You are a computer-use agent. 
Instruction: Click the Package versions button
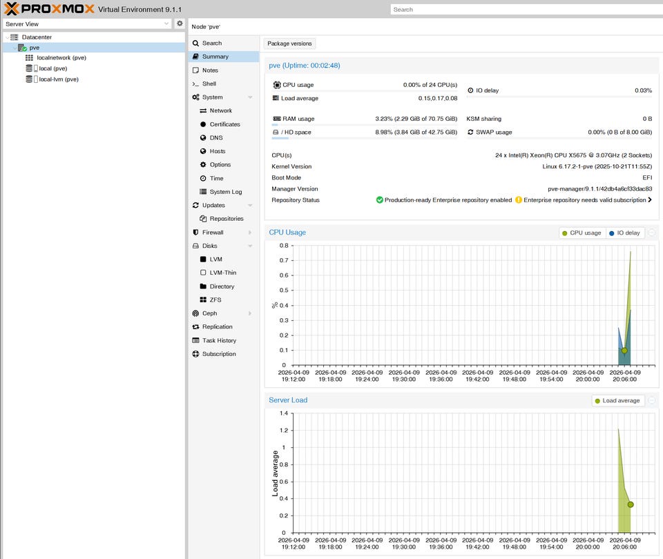(x=289, y=43)
